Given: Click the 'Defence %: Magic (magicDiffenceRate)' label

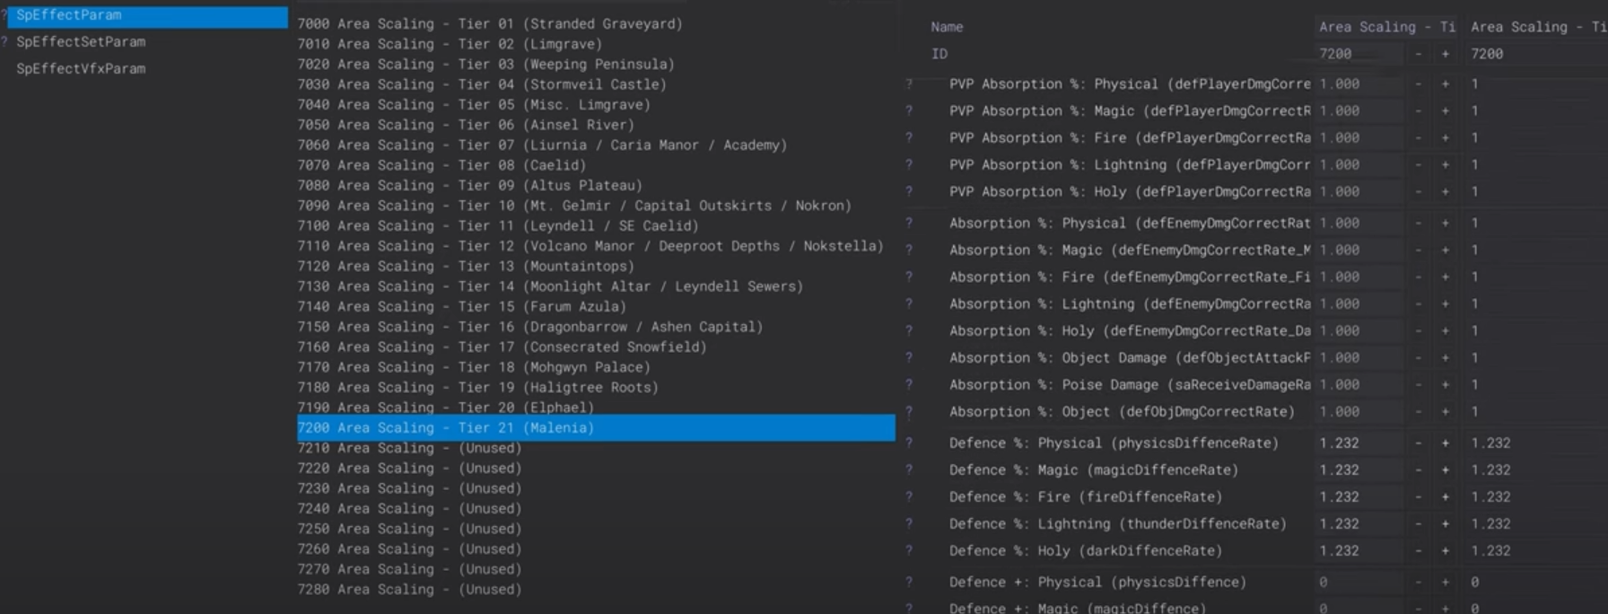Looking at the screenshot, I should click(x=1094, y=470).
